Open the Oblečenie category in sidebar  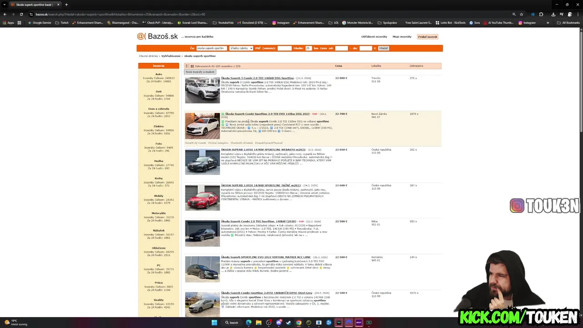click(x=159, y=248)
